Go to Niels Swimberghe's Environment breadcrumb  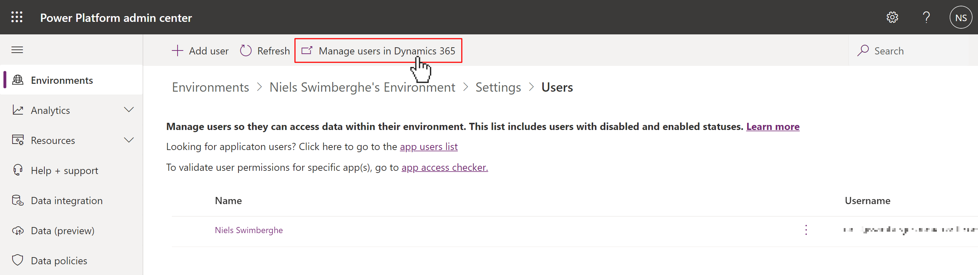point(362,87)
